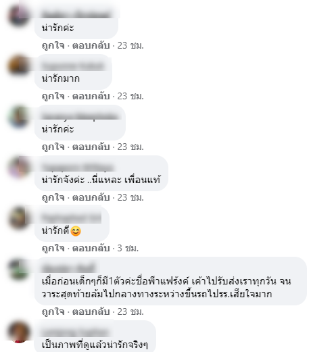Screen dimensions: 334x352
Task: Click the first commenter's profile avatar
Action: tap(19, 16)
